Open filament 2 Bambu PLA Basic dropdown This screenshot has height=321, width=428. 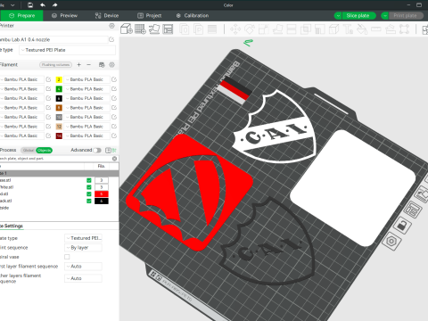point(86,79)
